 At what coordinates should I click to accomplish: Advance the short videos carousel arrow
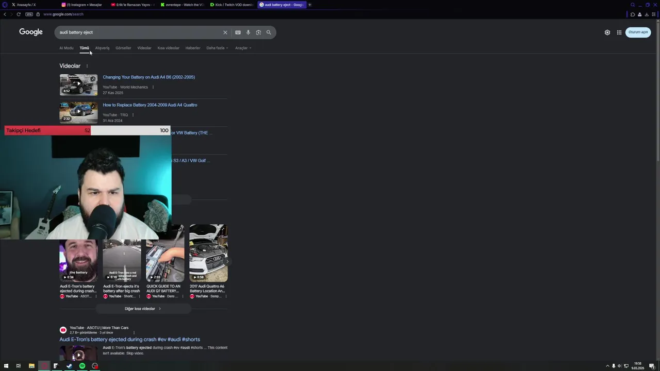[227, 262]
